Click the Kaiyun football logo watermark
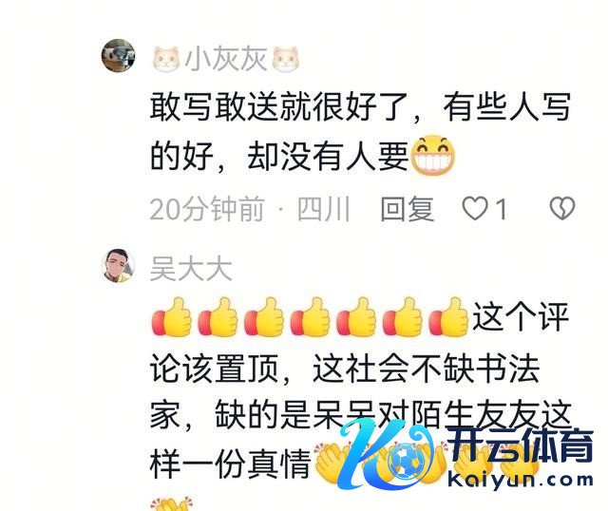This screenshot has width=608, height=511. 388,454
